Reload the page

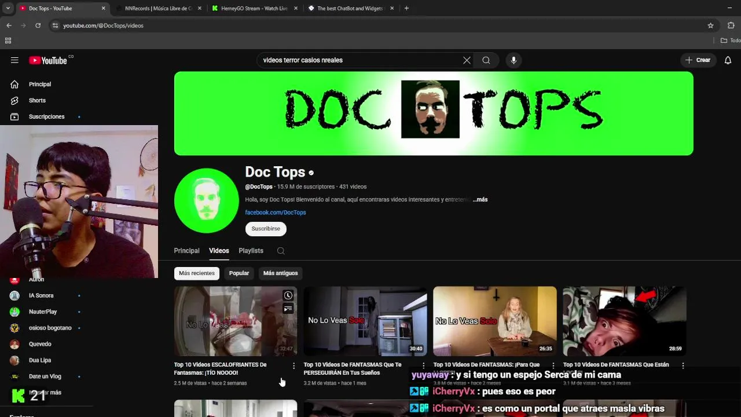click(38, 25)
